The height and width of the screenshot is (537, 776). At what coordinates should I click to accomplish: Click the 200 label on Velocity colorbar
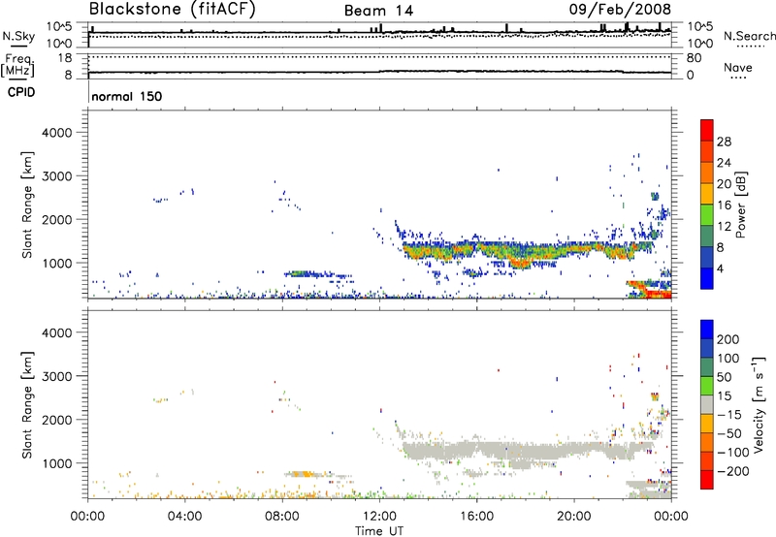tap(727, 339)
